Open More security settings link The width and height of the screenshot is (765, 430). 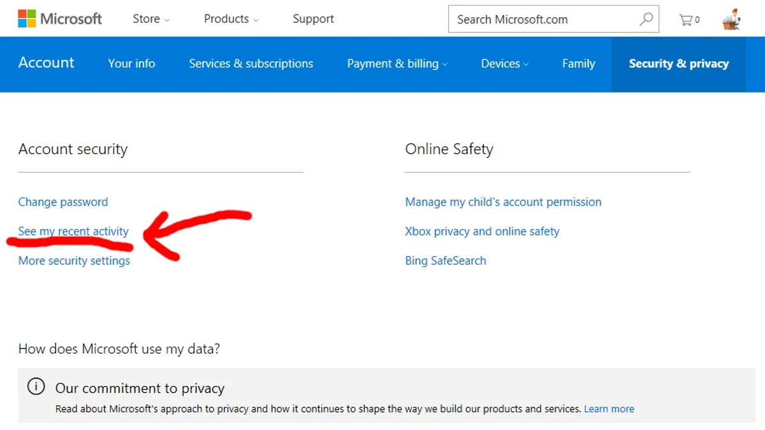click(x=74, y=261)
